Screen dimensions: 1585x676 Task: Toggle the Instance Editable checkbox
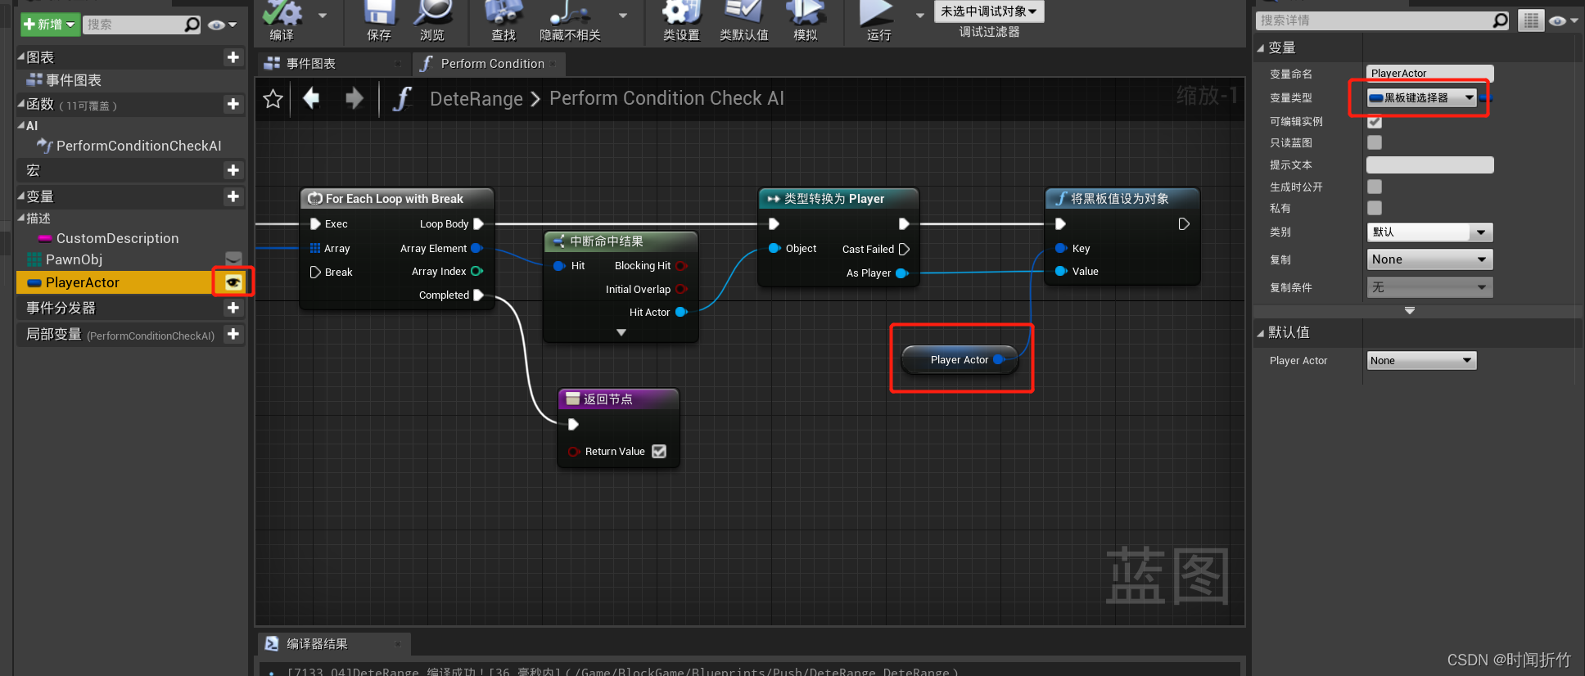1375,121
